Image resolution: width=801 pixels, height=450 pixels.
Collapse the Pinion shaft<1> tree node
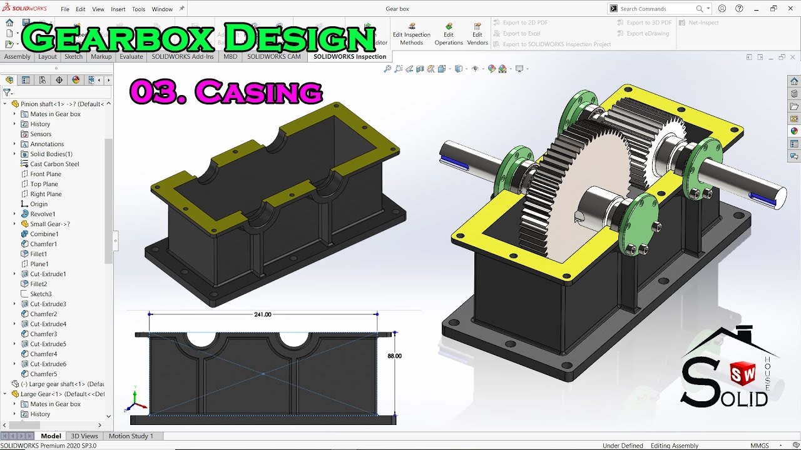point(5,104)
